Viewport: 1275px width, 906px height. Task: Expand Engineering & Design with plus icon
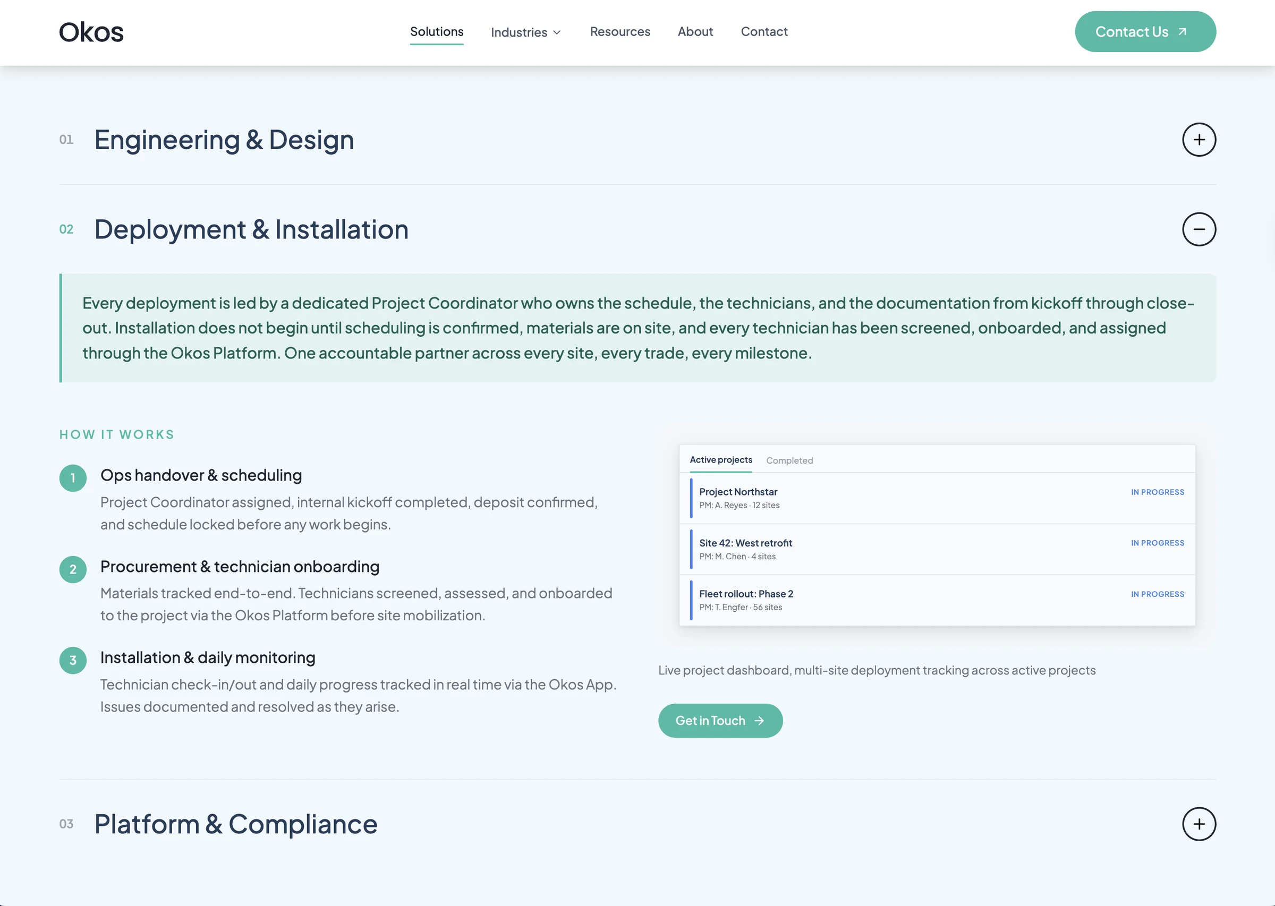[1198, 140]
